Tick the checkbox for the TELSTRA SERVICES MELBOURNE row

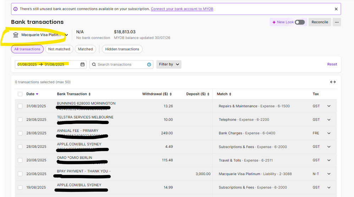click(20, 119)
